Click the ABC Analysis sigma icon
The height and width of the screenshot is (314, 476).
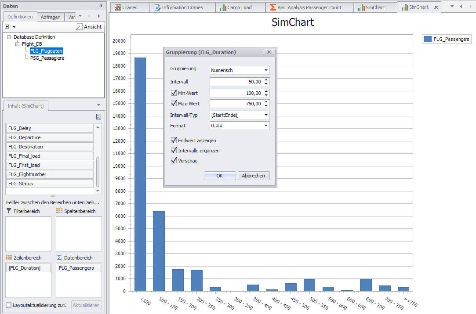(273, 7)
